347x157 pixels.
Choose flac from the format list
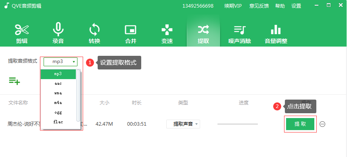pos(58,122)
